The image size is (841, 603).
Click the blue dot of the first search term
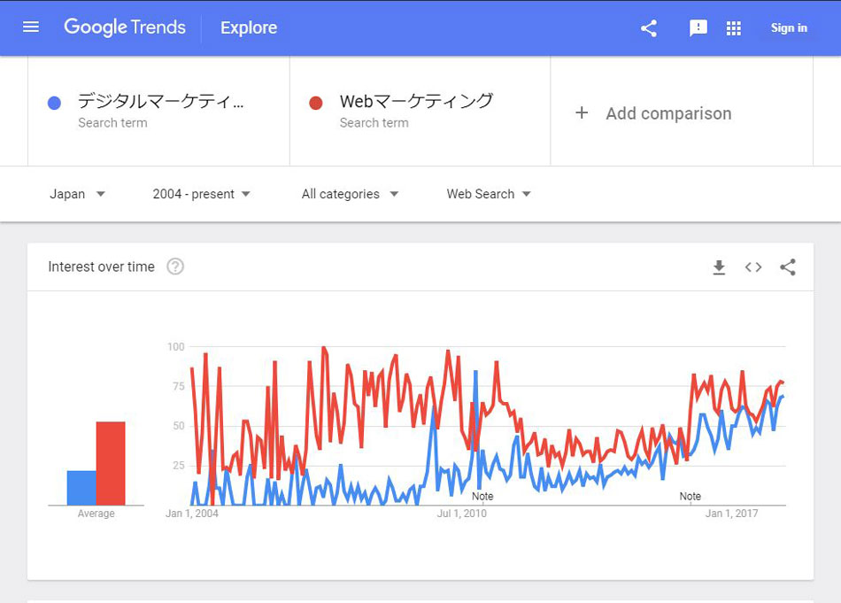[x=54, y=103]
